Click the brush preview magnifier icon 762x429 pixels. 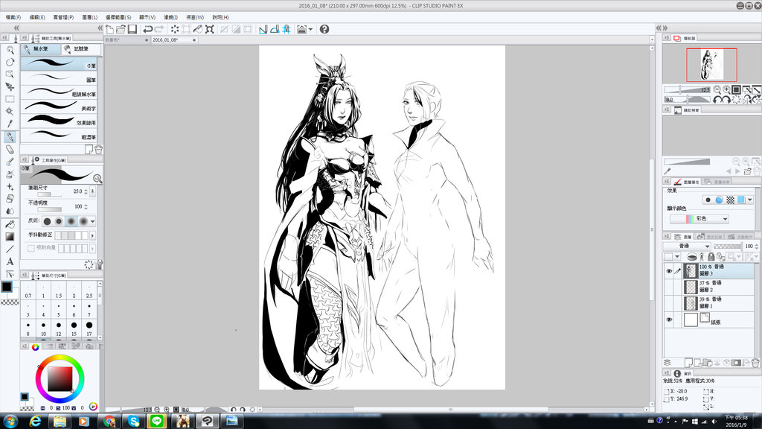tap(97, 179)
